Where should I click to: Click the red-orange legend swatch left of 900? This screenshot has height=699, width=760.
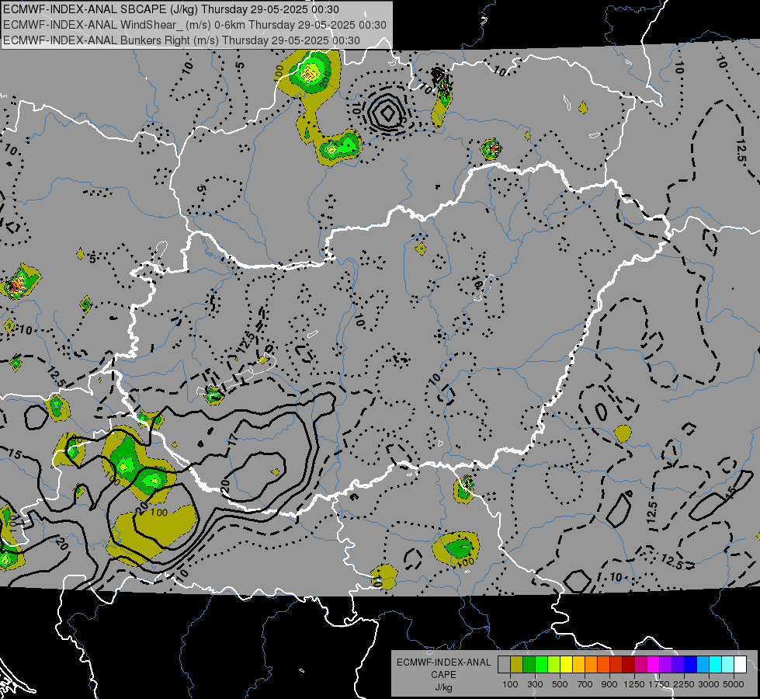[x=604, y=665]
